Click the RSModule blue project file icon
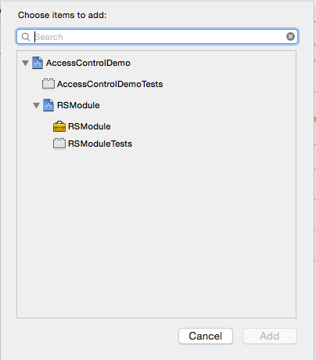The height and width of the screenshot is (360, 316). click(48, 105)
